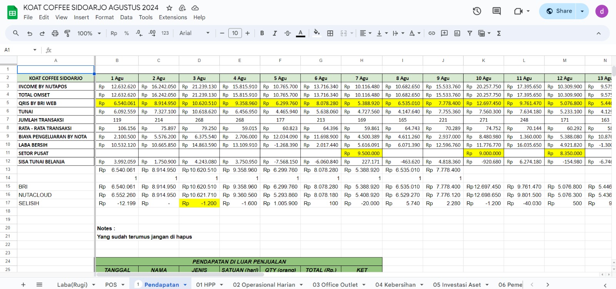The width and height of the screenshot is (616, 289).
Task: Open the text color picker
Action: pos(301,33)
